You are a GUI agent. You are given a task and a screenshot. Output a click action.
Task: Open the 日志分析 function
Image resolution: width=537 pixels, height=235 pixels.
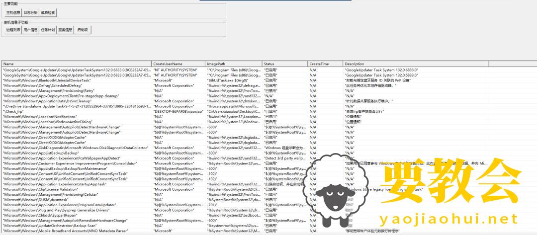click(30, 12)
